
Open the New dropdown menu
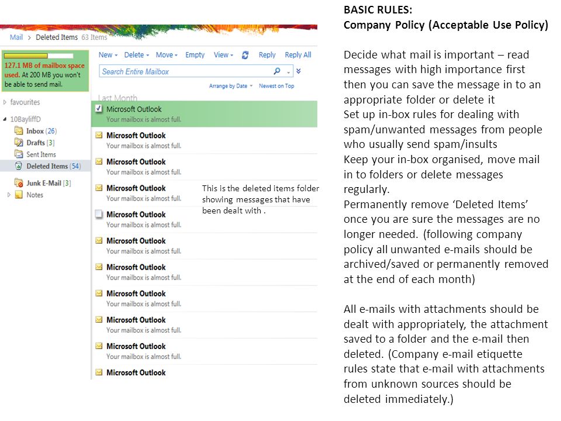[108, 55]
